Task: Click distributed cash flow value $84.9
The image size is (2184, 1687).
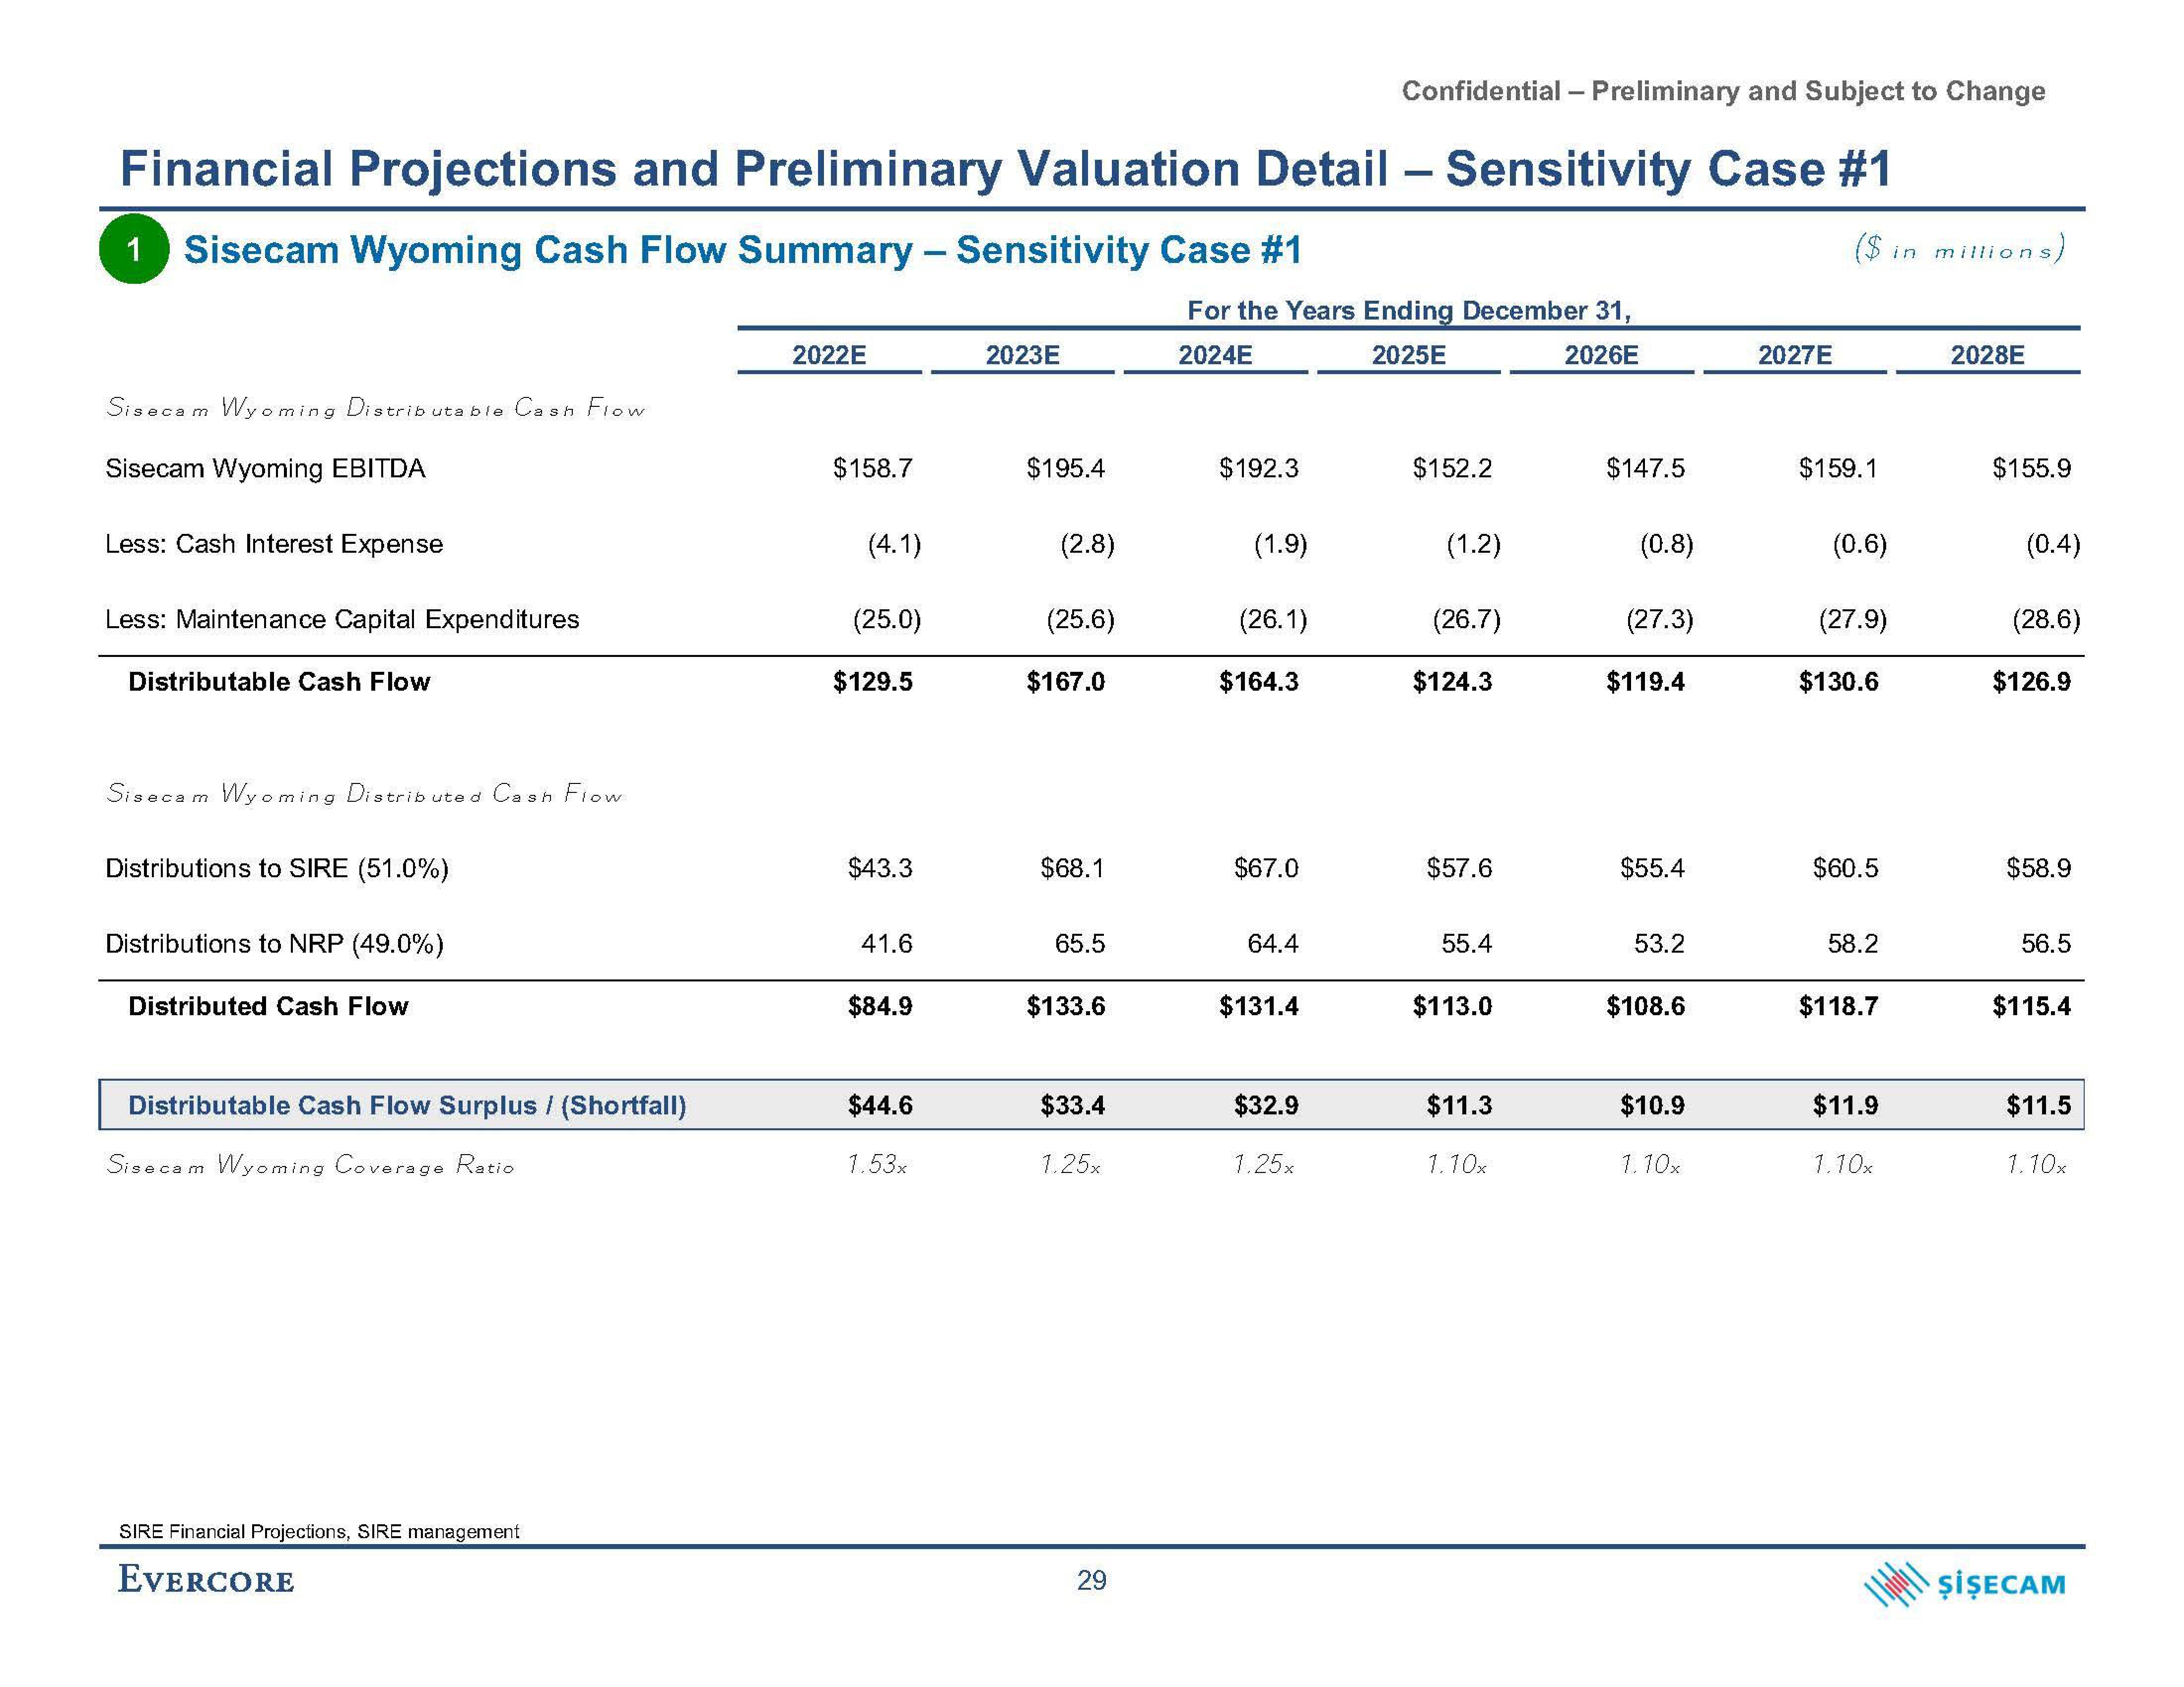Action: pos(880,1006)
